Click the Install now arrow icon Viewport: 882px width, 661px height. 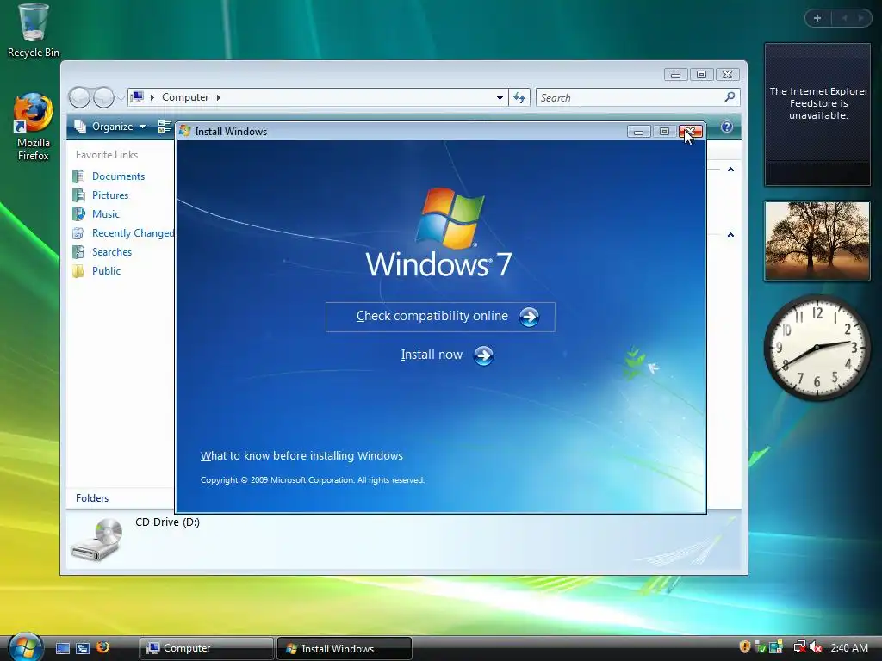click(483, 355)
